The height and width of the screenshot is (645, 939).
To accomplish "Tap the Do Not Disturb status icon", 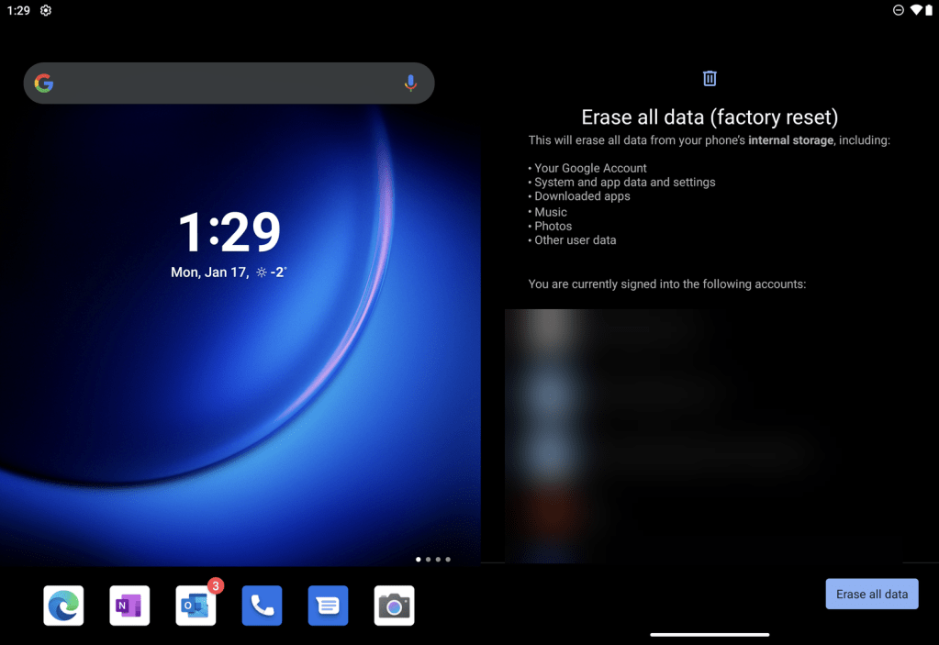I will coord(899,10).
